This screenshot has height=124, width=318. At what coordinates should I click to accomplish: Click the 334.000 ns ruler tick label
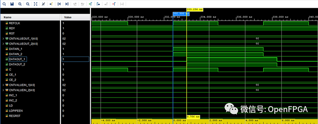coord(209,17)
